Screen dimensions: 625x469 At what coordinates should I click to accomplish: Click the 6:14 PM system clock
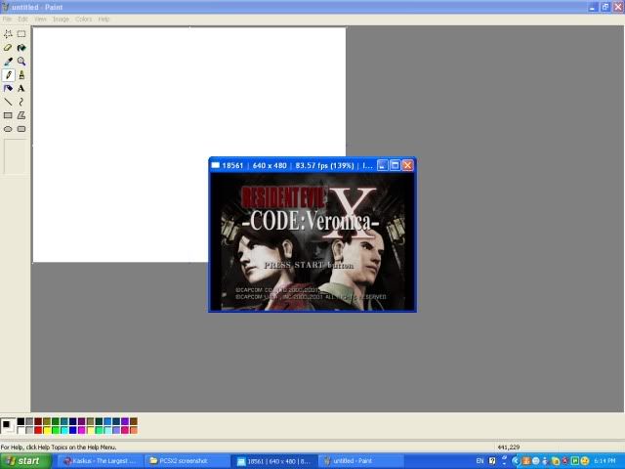point(604,461)
